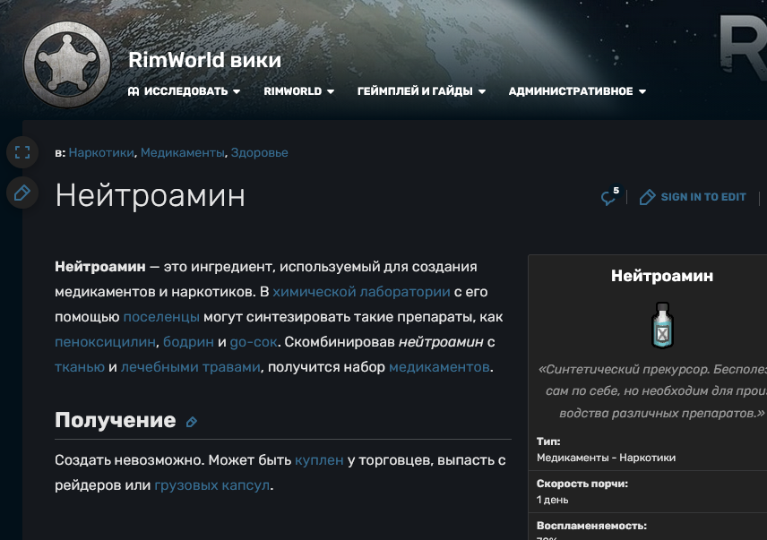Open the бодрин article link
This screenshot has height=540, width=767.
(188, 342)
